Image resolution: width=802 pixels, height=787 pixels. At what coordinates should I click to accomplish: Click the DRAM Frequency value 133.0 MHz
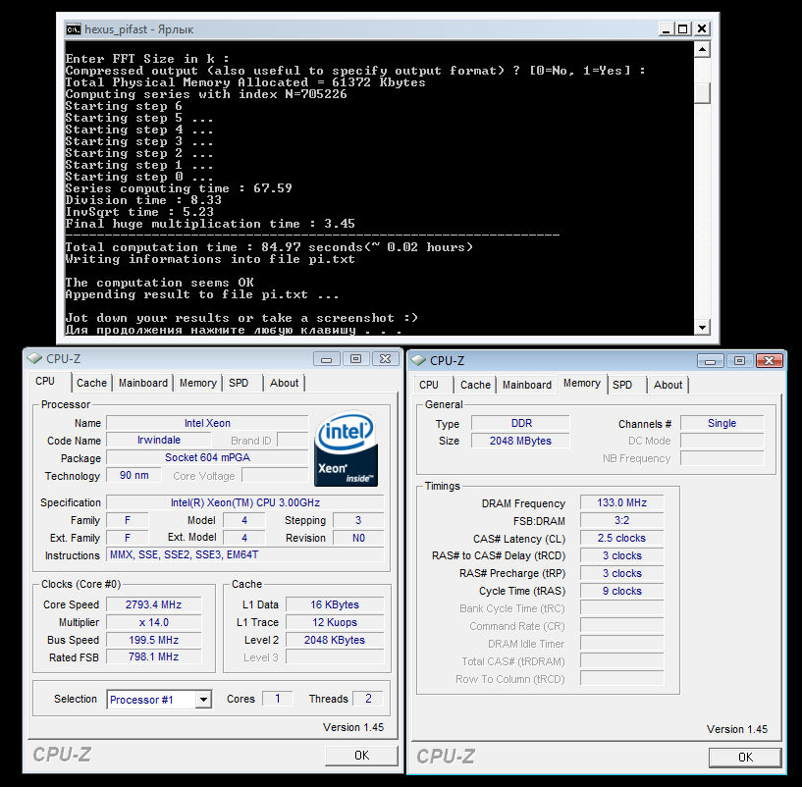click(x=621, y=502)
